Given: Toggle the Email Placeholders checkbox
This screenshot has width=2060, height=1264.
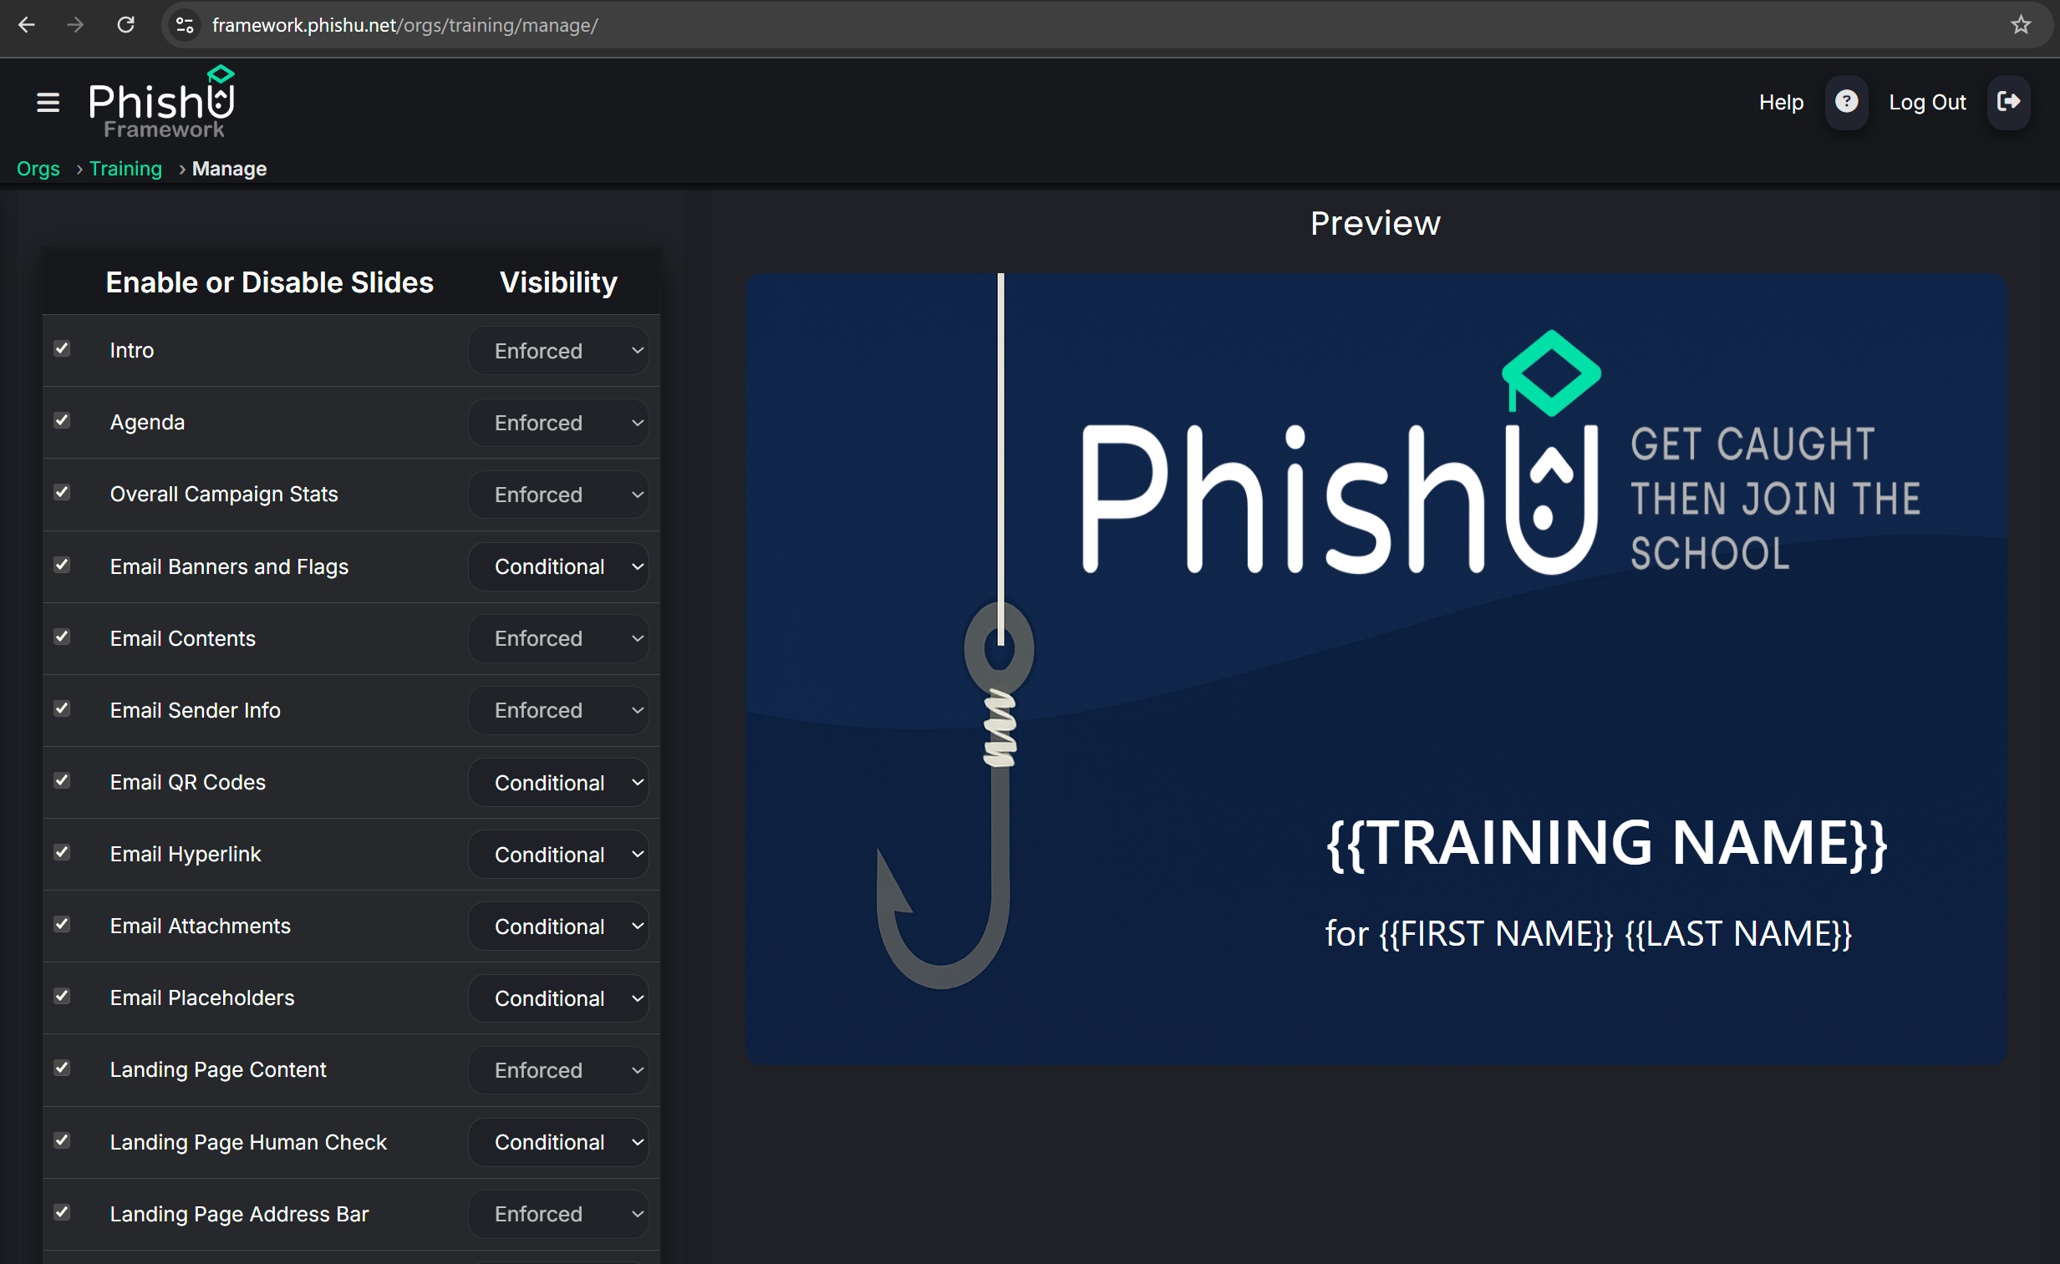Looking at the screenshot, I should click(62, 997).
